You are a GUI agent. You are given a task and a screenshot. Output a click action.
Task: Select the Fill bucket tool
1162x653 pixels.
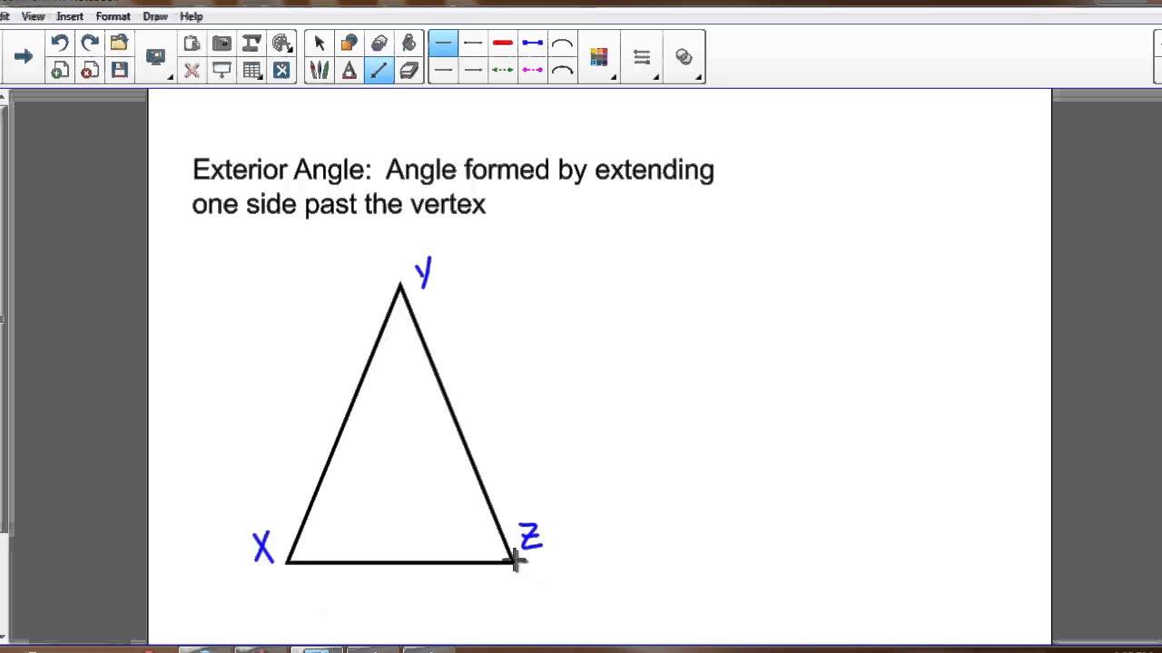(409, 43)
